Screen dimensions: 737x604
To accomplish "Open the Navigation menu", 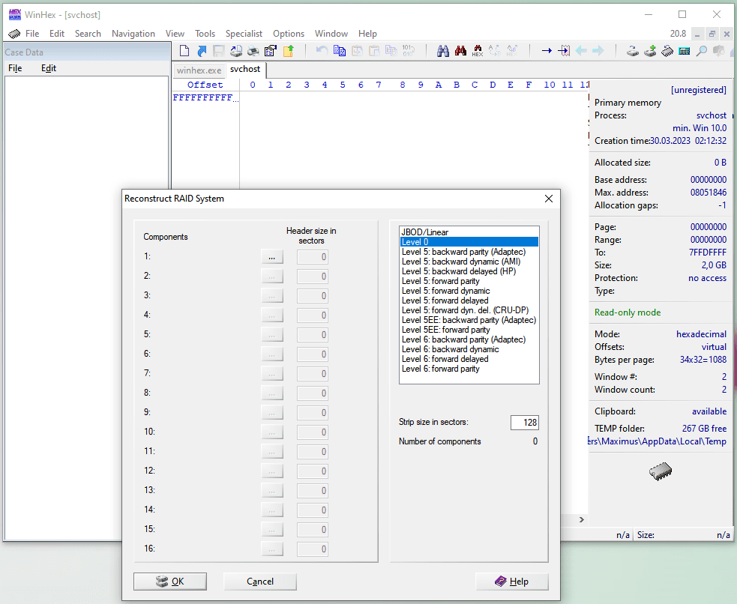I will click(x=133, y=34).
